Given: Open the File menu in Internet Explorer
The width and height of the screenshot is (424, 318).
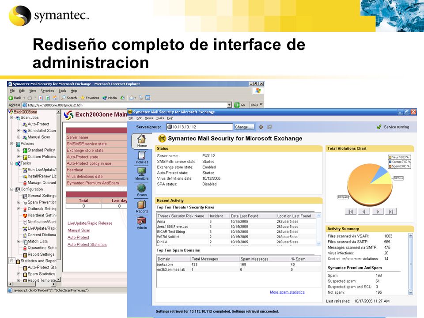Looking at the screenshot, I should pos(12,91).
